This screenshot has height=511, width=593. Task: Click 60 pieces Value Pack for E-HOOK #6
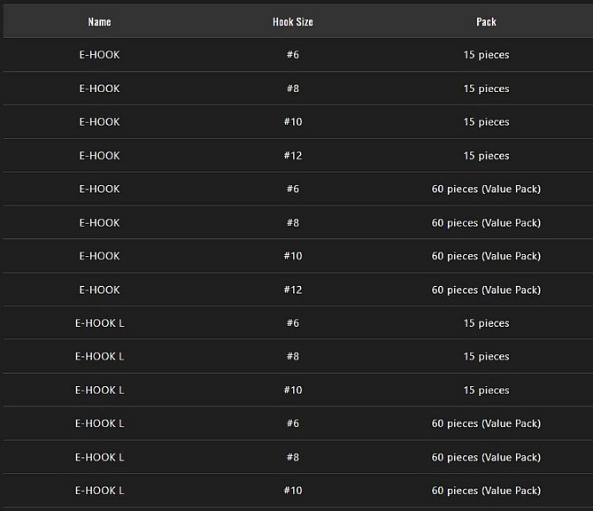(x=486, y=189)
